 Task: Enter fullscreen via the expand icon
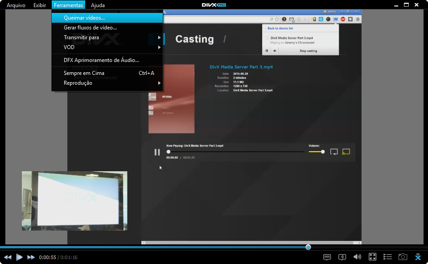coord(373,257)
